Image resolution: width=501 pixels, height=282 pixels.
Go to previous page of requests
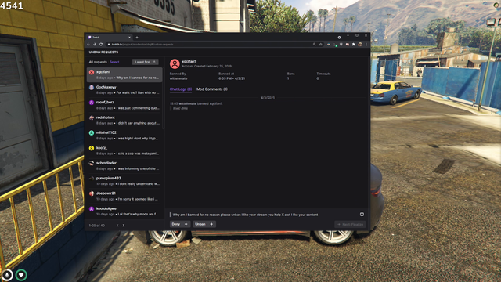[x=117, y=226]
